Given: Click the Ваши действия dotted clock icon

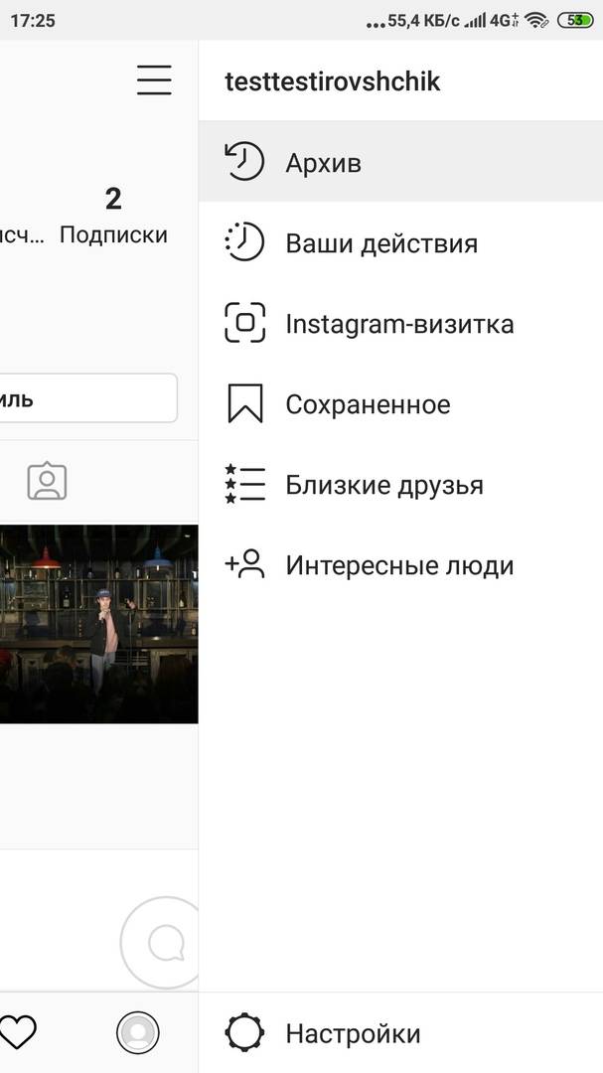Looking at the screenshot, I should (244, 242).
